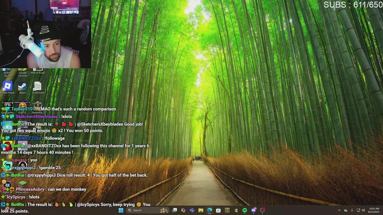Open volume speaker tray icon
The height and width of the screenshot is (215, 383).
(363, 210)
